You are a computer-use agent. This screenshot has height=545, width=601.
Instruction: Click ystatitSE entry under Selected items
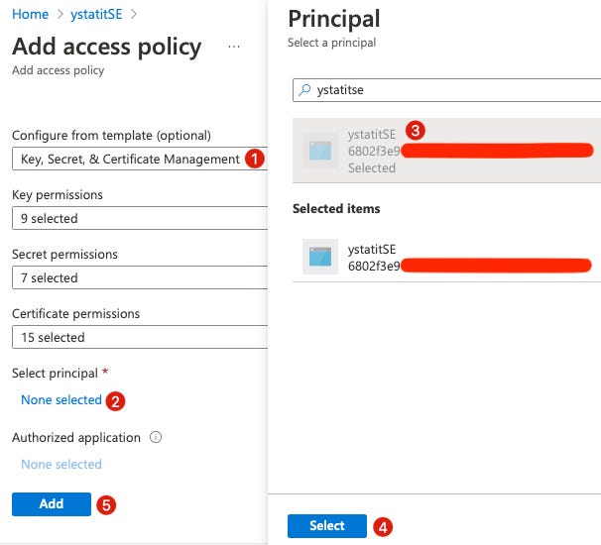click(446, 257)
